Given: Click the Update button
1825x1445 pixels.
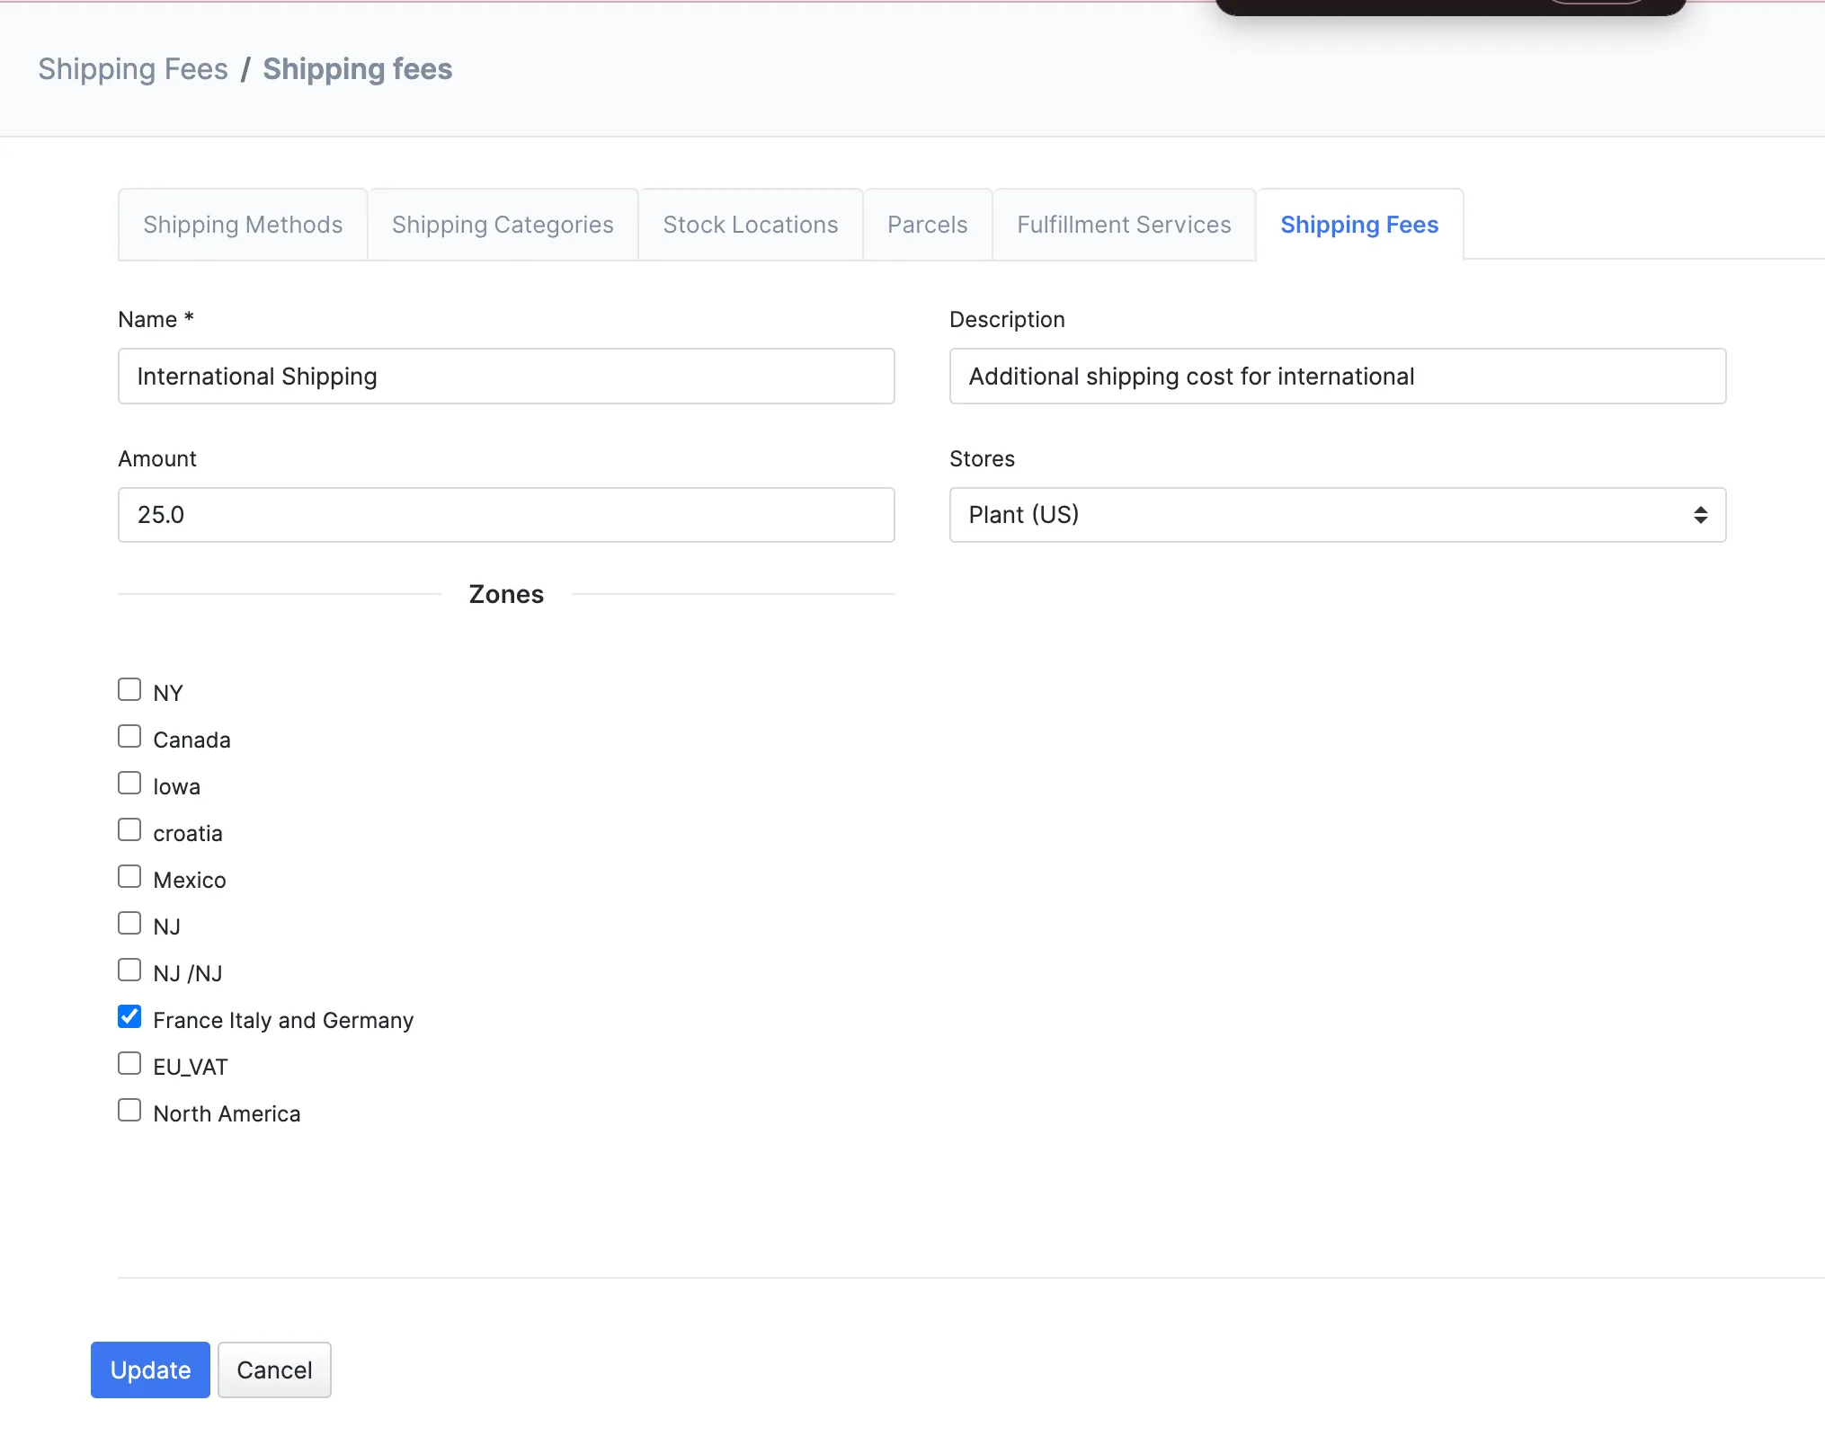Looking at the screenshot, I should pos(150,1370).
